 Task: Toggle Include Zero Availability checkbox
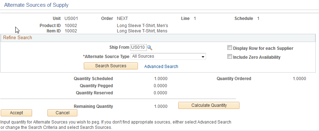pos(230,57)
